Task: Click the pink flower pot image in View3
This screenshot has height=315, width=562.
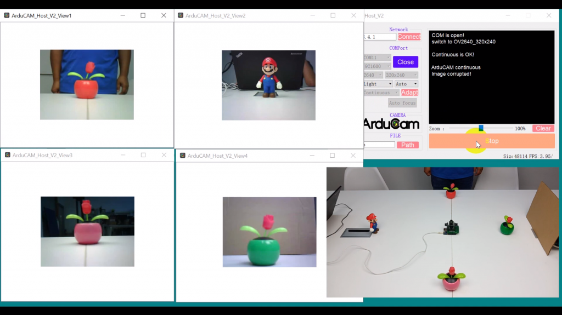Action: coord(87,232)
